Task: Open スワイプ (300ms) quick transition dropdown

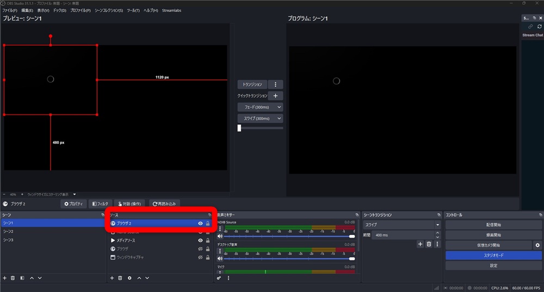Action: [260, 118]
